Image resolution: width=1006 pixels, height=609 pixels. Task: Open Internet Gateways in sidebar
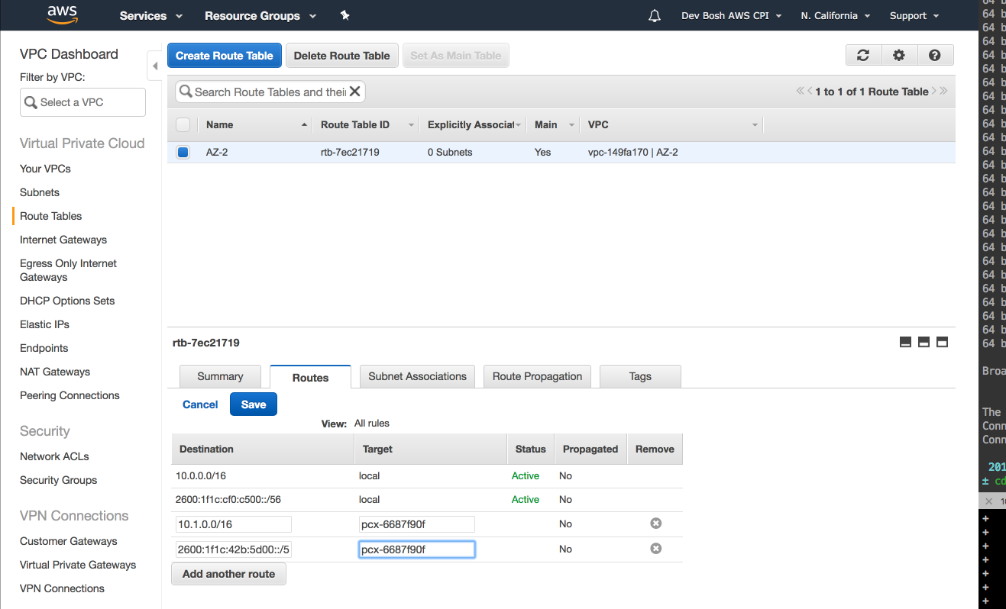click(63, 240)
